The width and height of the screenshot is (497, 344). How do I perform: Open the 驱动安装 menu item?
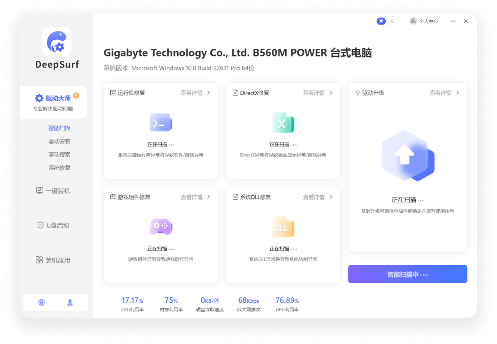tap(59, 142)
